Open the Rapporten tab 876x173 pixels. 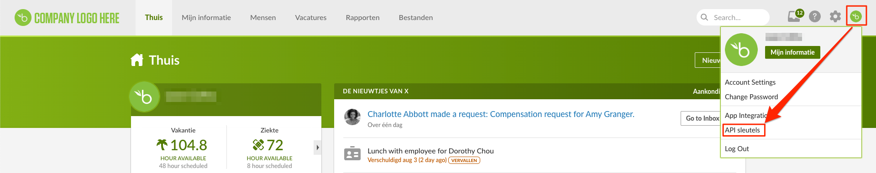coord(362,18)
